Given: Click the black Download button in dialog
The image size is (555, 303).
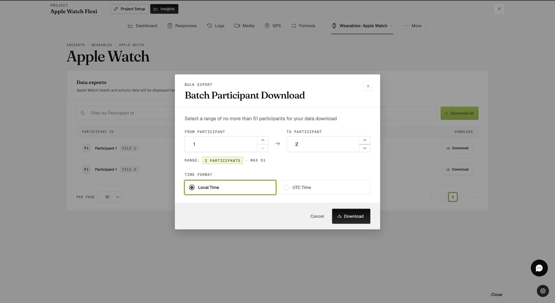Looking at the screenshot, I should 351,216.
